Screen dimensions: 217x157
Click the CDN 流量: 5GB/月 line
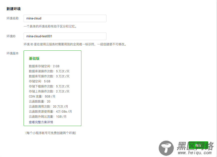click(x=42, y=97)
